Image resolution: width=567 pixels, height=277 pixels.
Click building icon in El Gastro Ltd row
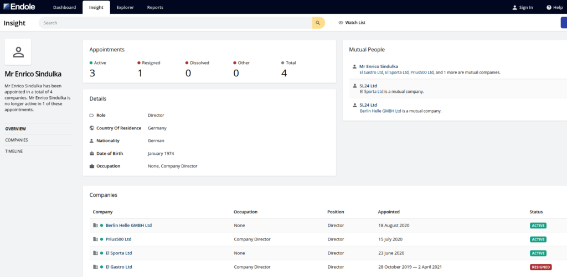click(x=95, y=267)
